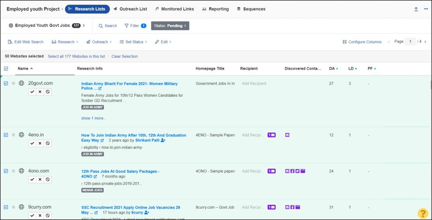Approve 4ono.com with the checkmark button

[32, 179]
